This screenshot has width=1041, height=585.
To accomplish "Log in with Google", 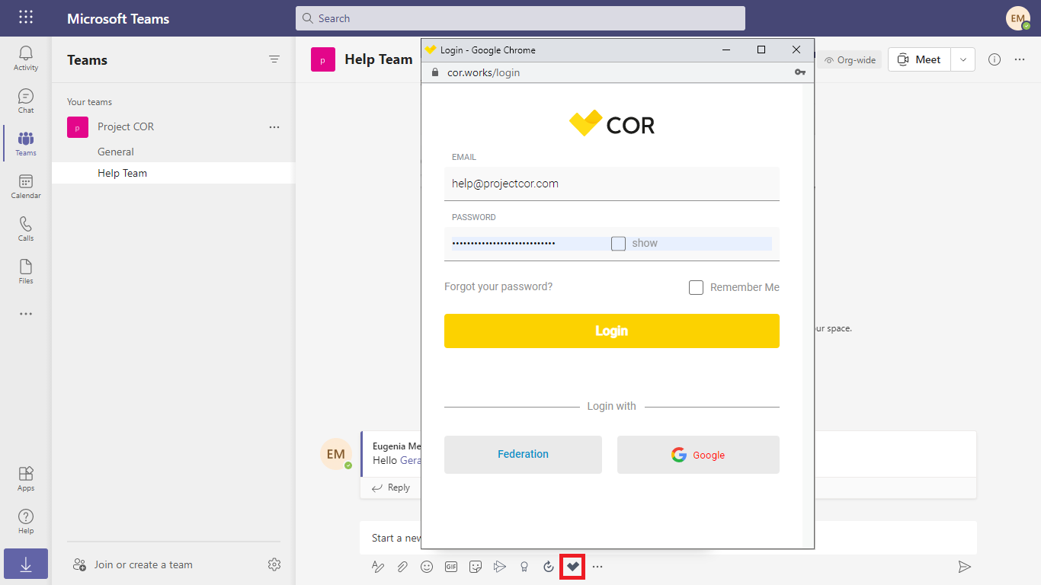I will point(698,455).
